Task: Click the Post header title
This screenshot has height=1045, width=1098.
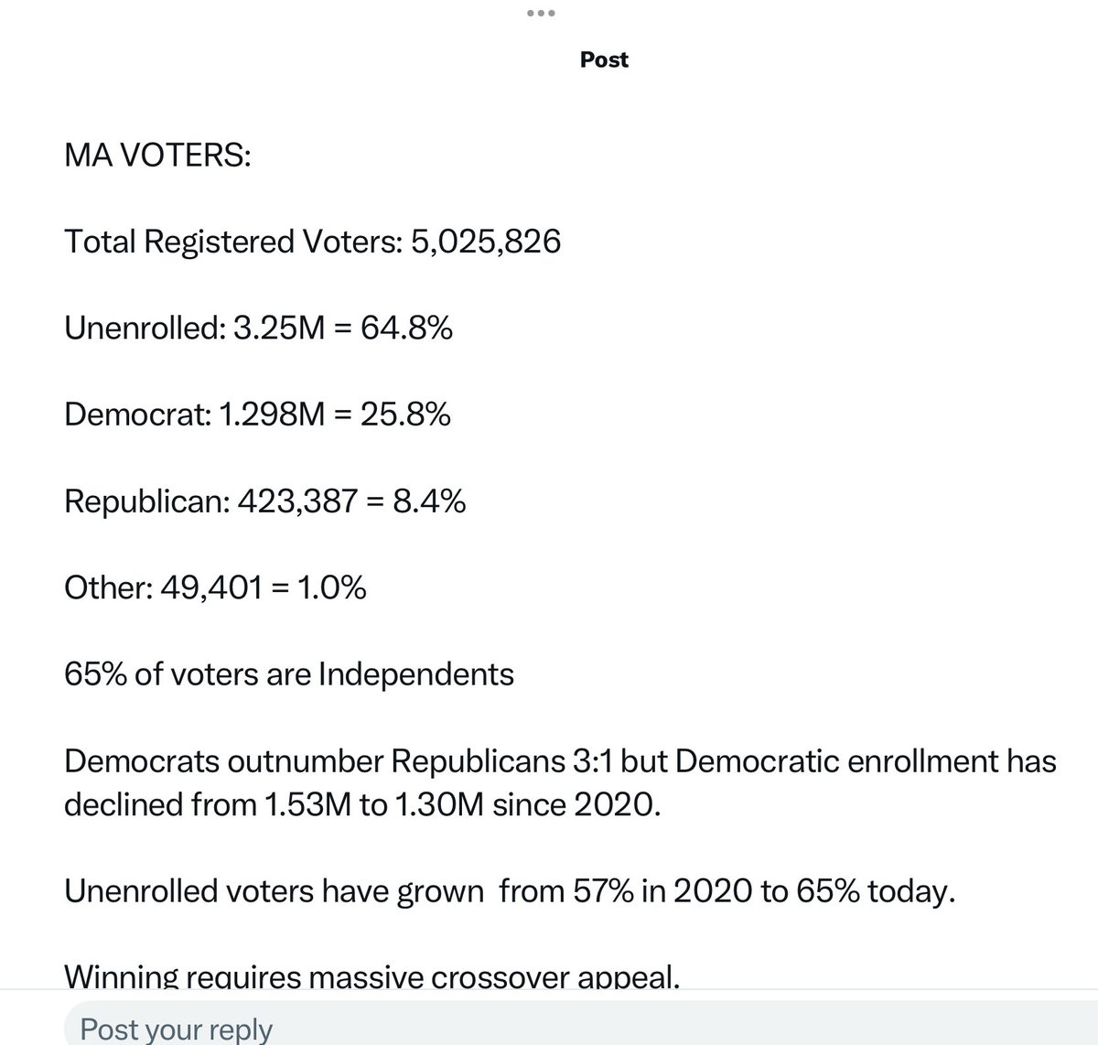Action: click(x=605, y=60)
